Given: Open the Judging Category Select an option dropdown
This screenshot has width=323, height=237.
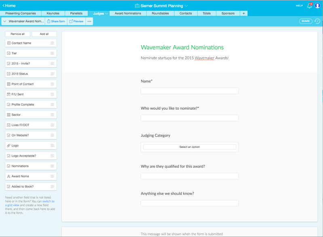Looking at the screenshot, I should point(190,147).
